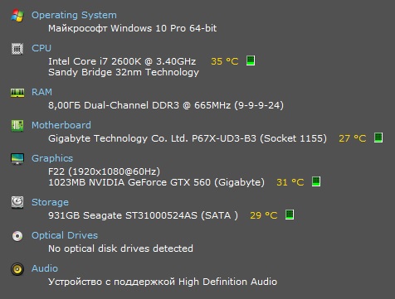Open the Motherboard section link
Image resolution: width=395 pixels, height=299 pixels.
click(x=61, y=125)
